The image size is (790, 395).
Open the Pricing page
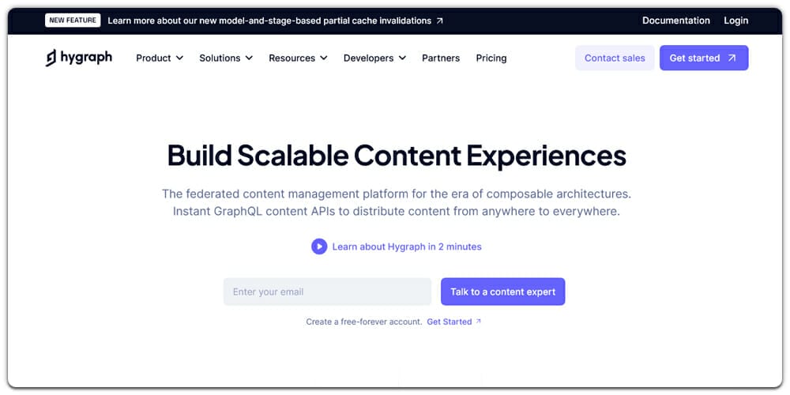[491, 58]
